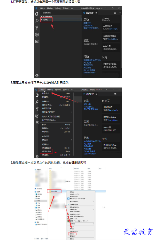Open Extensions icon in first VS Code screenshot

pyautogui.click(x=37, y=41)
